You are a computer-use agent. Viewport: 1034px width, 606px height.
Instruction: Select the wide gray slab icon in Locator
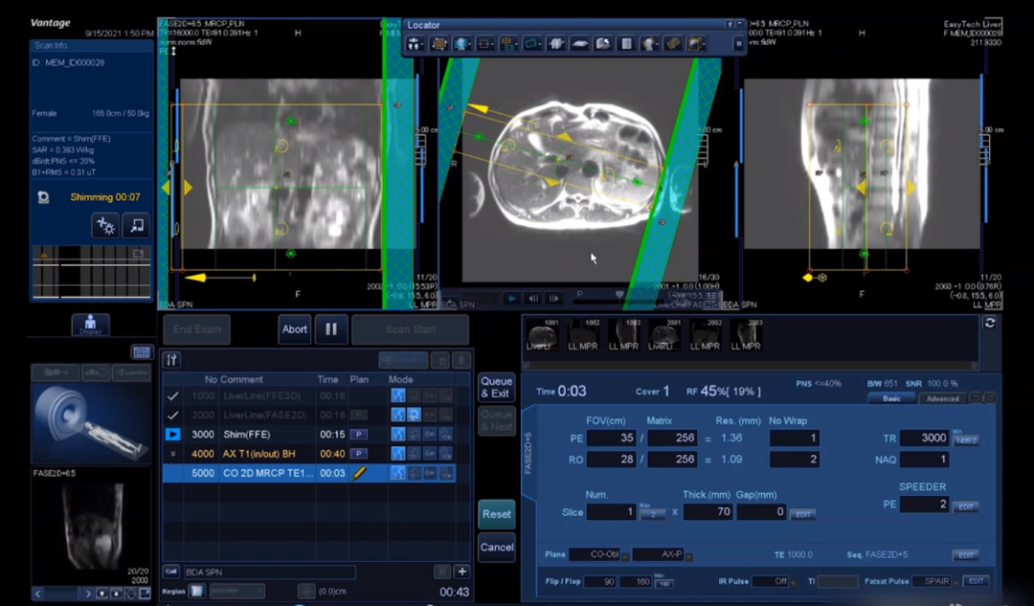click(x=579, y=44)
